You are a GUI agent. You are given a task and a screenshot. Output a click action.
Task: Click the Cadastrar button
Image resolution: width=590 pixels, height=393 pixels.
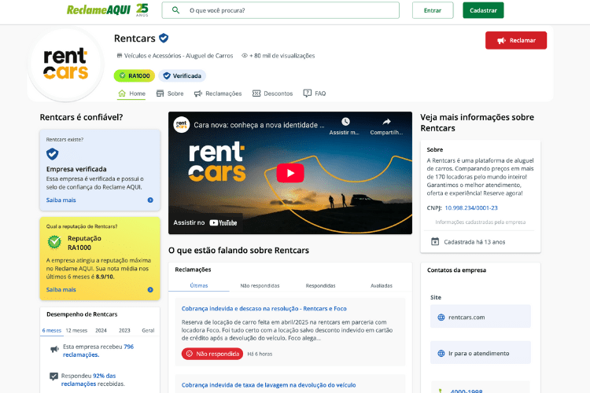483,10
